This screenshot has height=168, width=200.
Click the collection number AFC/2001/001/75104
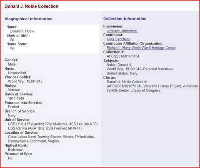tap(123, 56)
